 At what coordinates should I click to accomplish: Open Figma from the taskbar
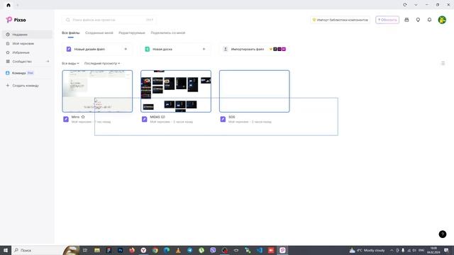(x=109, y=250)
